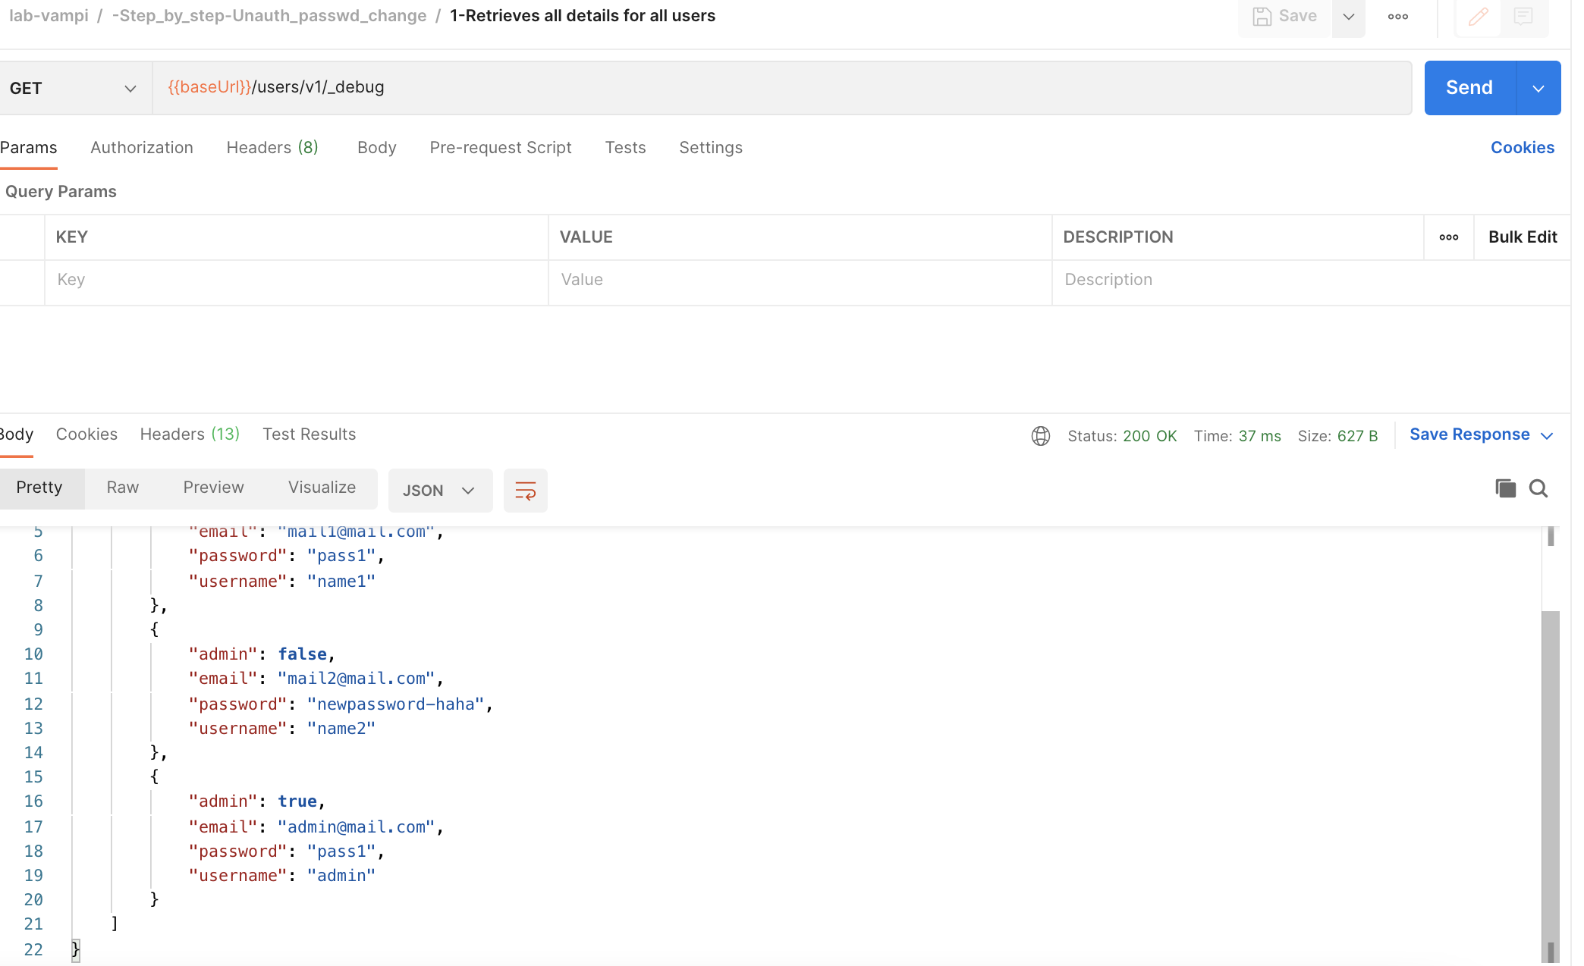The width and height of the screenshot is (1584, 966).
Task: Click the query param Key input field
Action: pyautogui.click(x=296, y=280)
